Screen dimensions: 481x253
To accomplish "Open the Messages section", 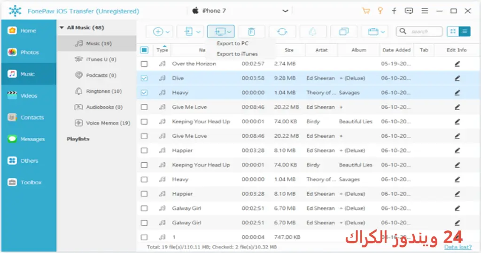I will tap(28, 139).
